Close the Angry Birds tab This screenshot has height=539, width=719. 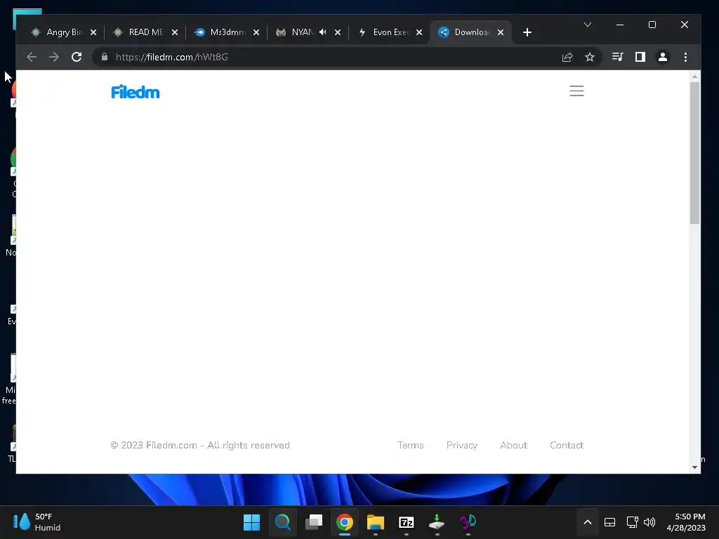tap(93, 32)
